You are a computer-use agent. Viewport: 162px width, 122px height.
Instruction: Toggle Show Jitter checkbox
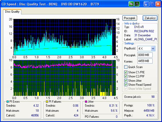pyautogui.click(x=126, y=80)
